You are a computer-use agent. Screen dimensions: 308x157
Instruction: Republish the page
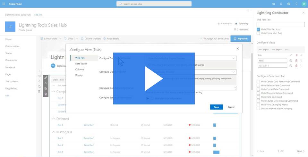pos(241,39)
